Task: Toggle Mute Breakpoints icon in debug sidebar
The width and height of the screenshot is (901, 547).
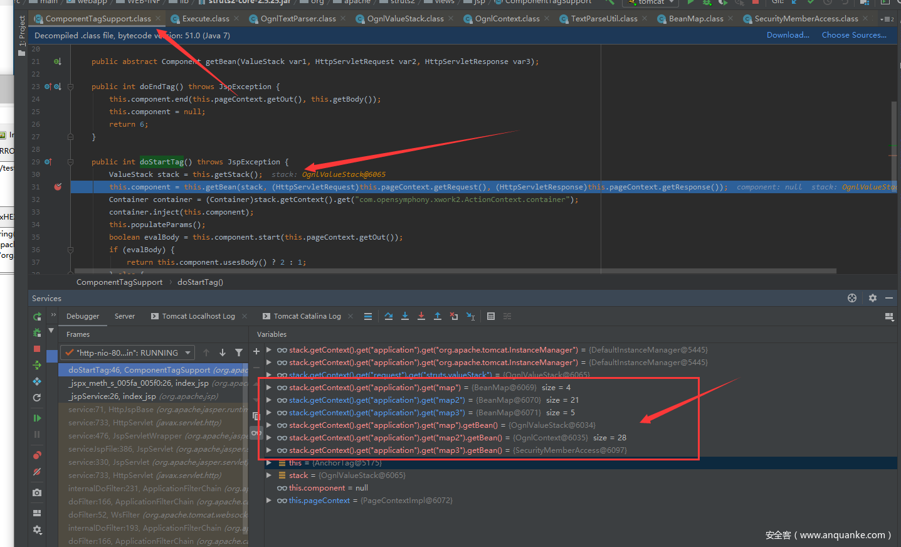Action: pyautogui.click(x=37, y=472)
